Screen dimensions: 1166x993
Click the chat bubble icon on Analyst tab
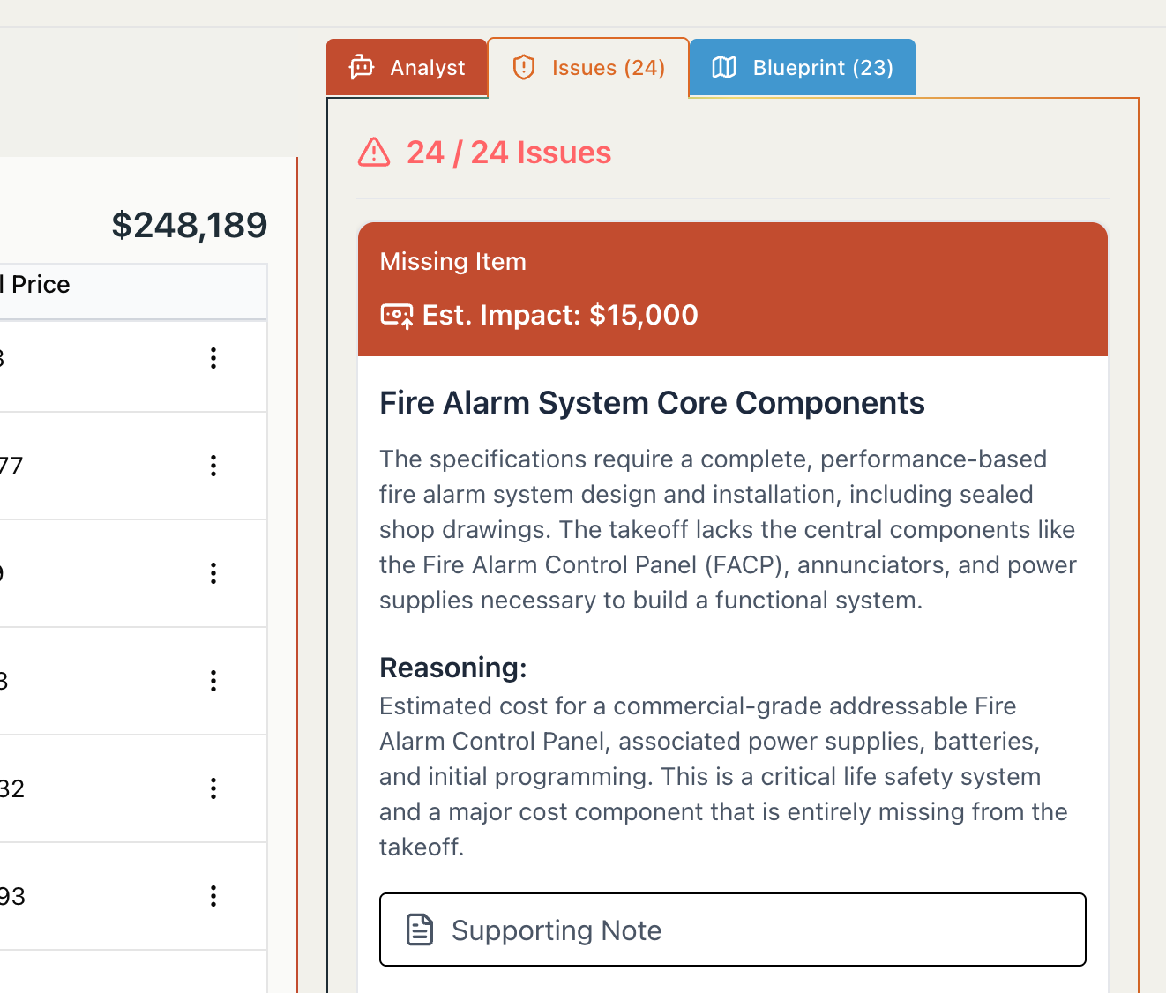(x=362, y=67)
